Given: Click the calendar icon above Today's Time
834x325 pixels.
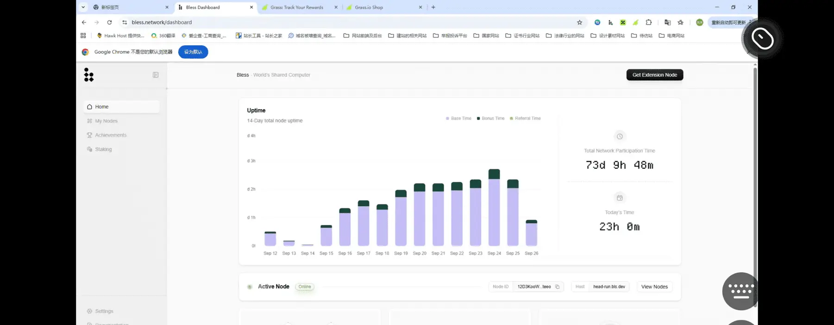Looking at the screenshot, I should point(620,198).
